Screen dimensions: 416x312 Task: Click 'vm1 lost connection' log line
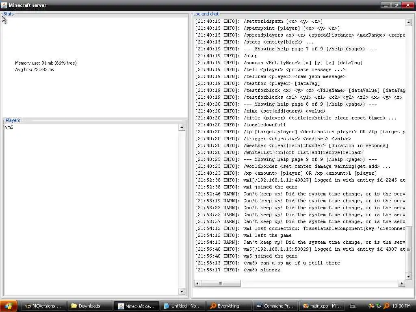300,228
